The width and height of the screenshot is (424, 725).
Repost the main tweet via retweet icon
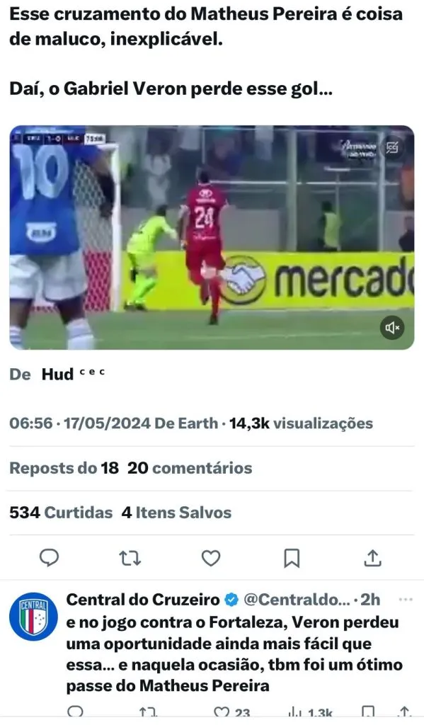[x=130, y=558]
